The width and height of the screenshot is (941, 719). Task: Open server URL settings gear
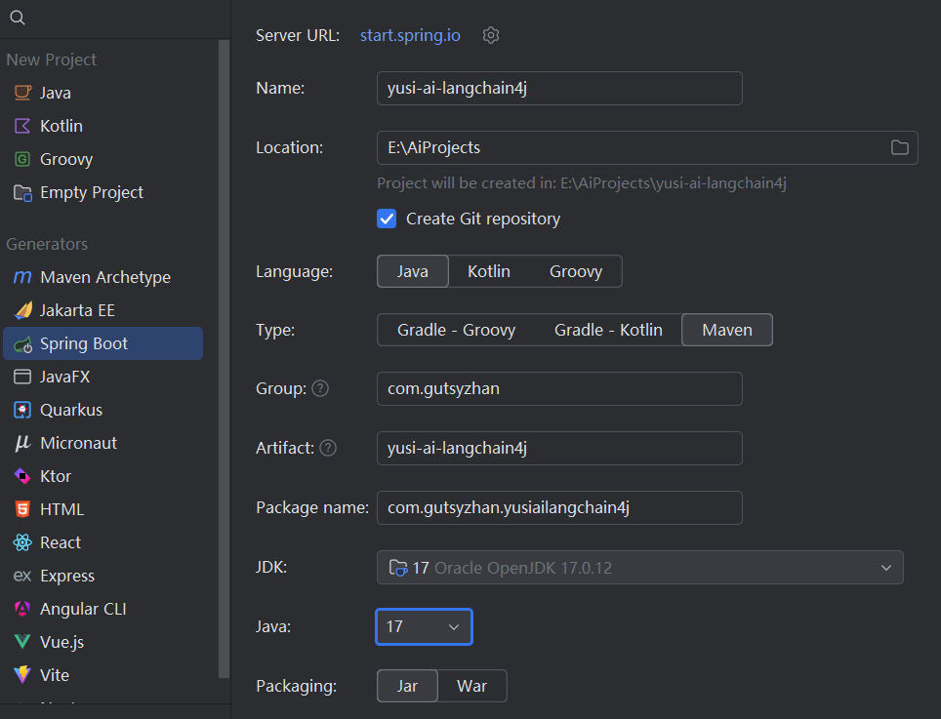pos(491,35)
